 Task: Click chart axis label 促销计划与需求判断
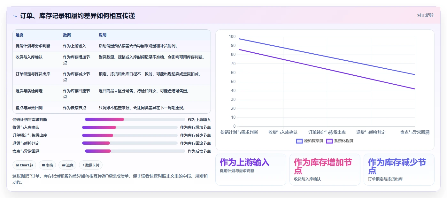[x=239, y=132]
